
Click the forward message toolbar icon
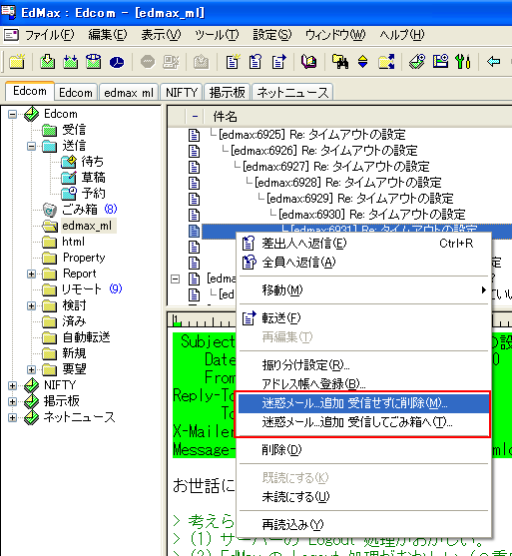click(x=279, y=62)
